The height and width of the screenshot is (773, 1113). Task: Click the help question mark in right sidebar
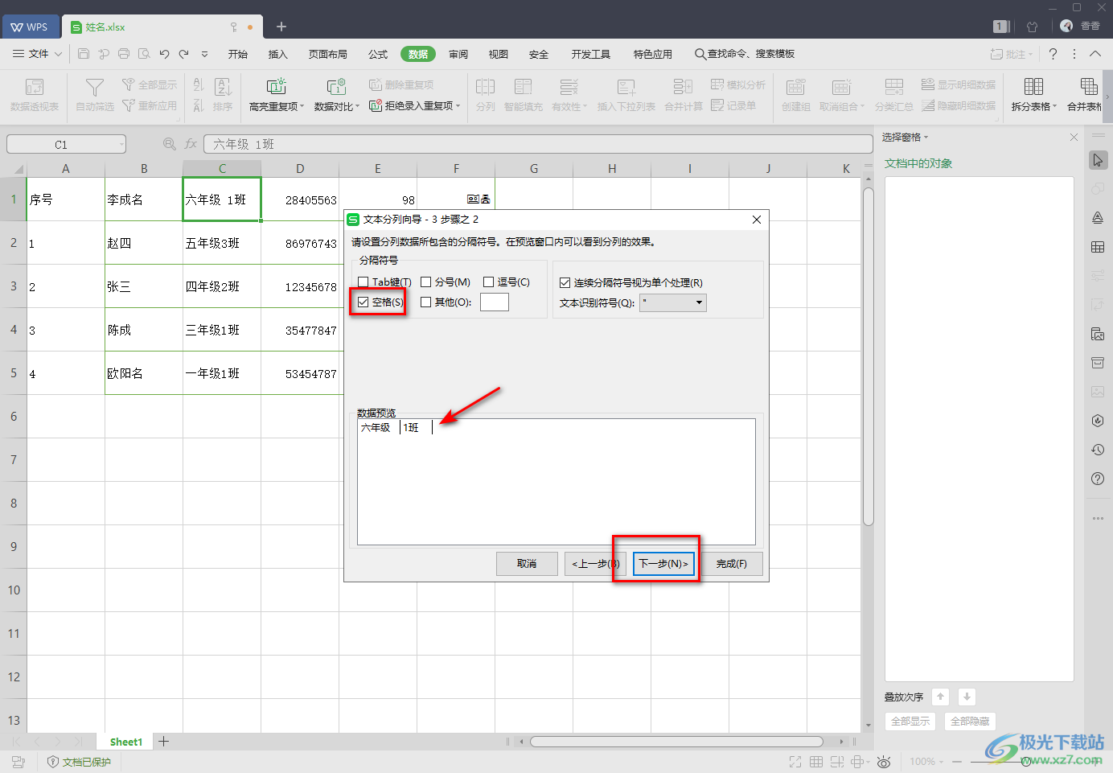pos(1098,479)
